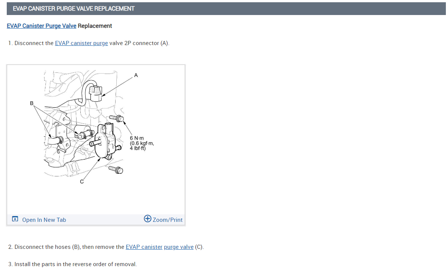447x274 pixels.
Task: Click the Open In New Tab icon
Action: [x=15, y=219]
